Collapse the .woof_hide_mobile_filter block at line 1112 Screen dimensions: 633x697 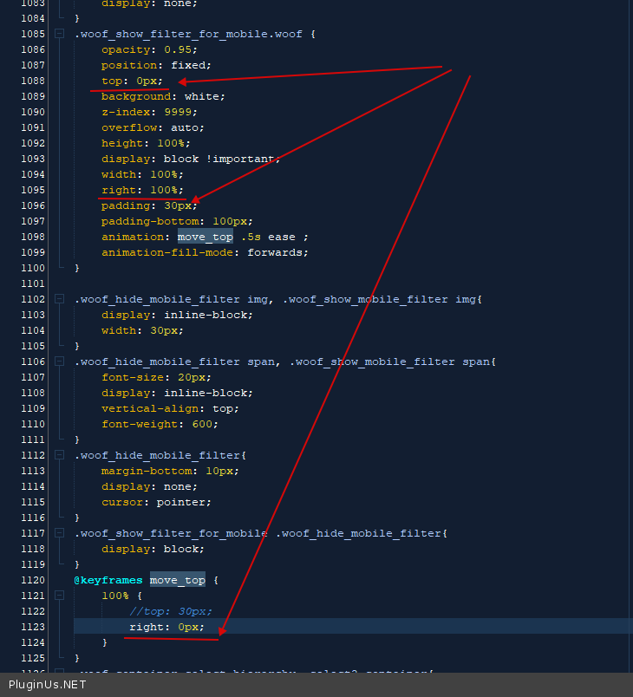click(x=59, y=455)
